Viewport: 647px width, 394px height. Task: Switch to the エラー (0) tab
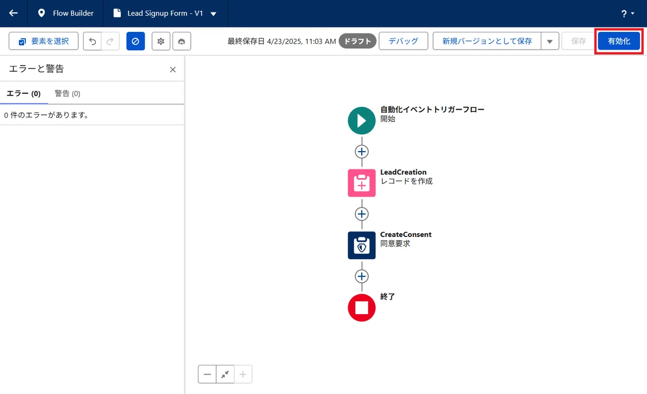(24, 93)
